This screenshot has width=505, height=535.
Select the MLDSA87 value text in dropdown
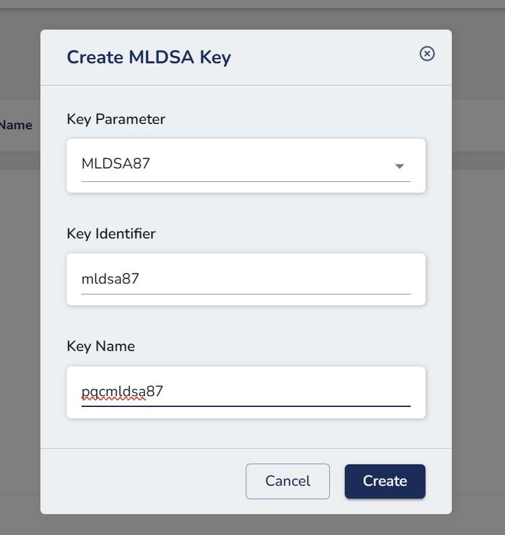click(116, 164)
